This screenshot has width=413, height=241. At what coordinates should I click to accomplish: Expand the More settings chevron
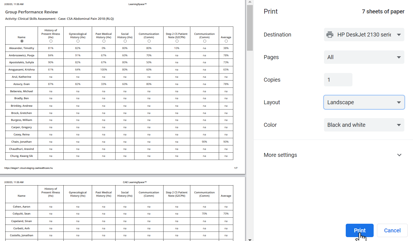click(399, 155)
